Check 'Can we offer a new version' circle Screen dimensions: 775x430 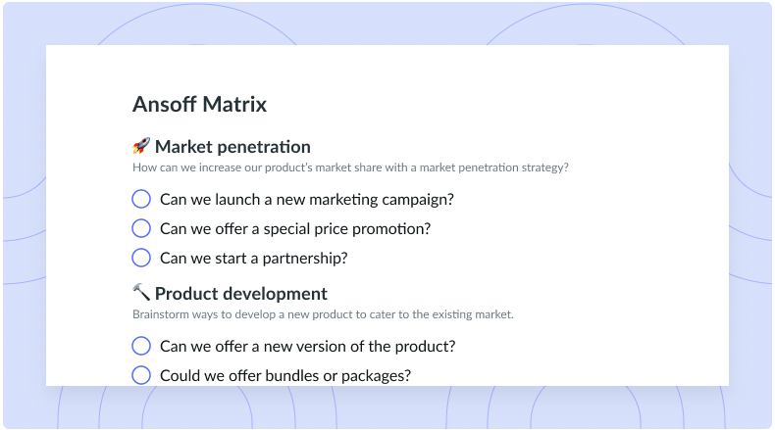(x=141, y=346)
